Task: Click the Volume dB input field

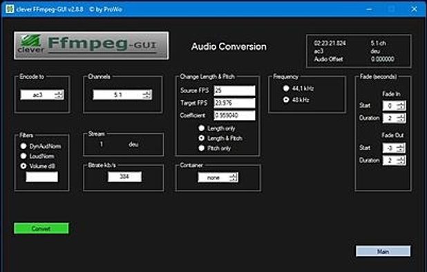Action: (x=41, y=177)
